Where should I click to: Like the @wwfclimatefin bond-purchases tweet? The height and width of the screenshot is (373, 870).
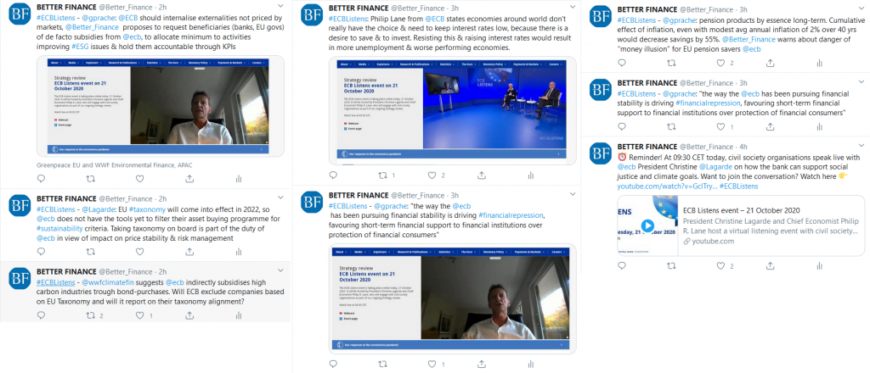[x=140, y=315]
